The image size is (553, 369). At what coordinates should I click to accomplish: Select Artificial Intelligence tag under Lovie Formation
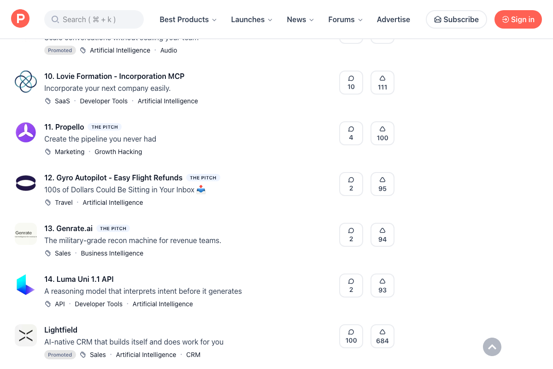(x=168, y=101)
